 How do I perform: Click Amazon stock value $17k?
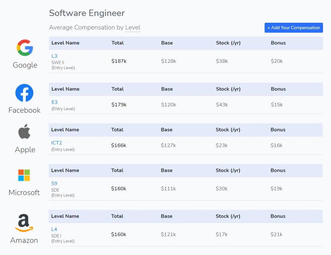tap(222, 234)
